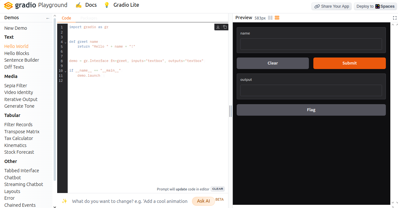Click the link icon in Share Your App
The image size is (398, 208).
pos(317,6)
